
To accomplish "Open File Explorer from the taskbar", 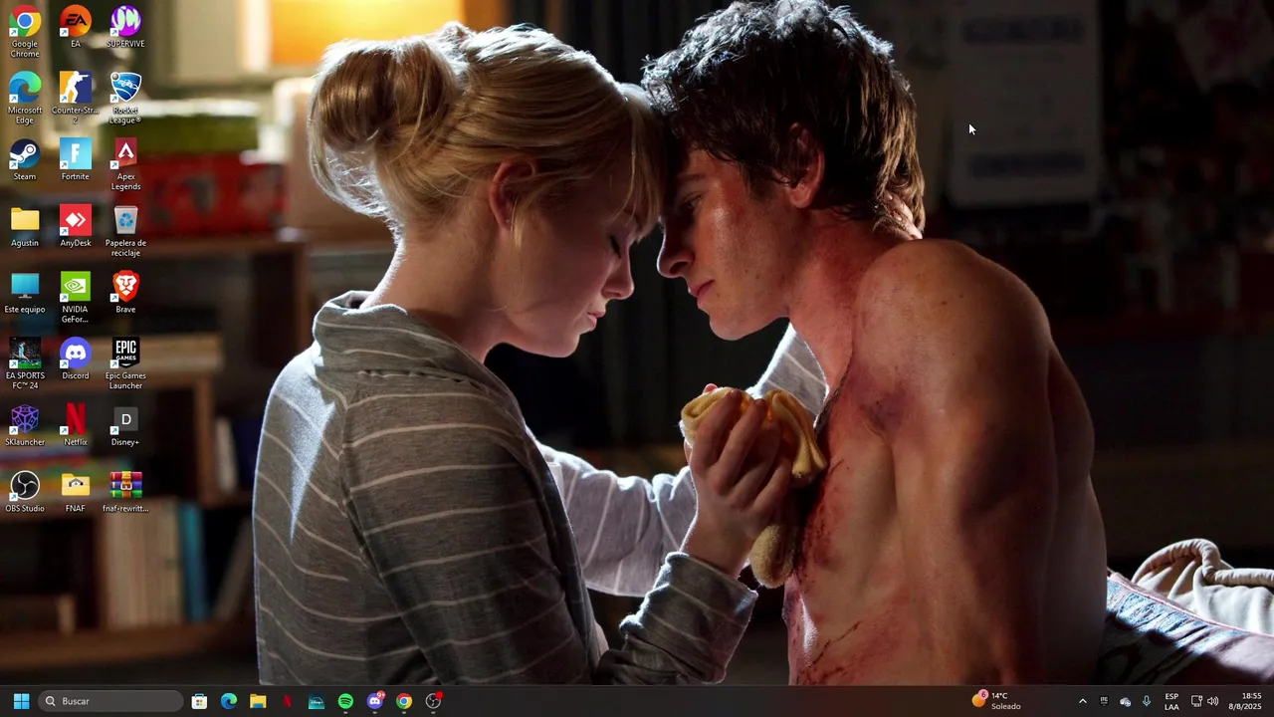I will click(258, 701).
